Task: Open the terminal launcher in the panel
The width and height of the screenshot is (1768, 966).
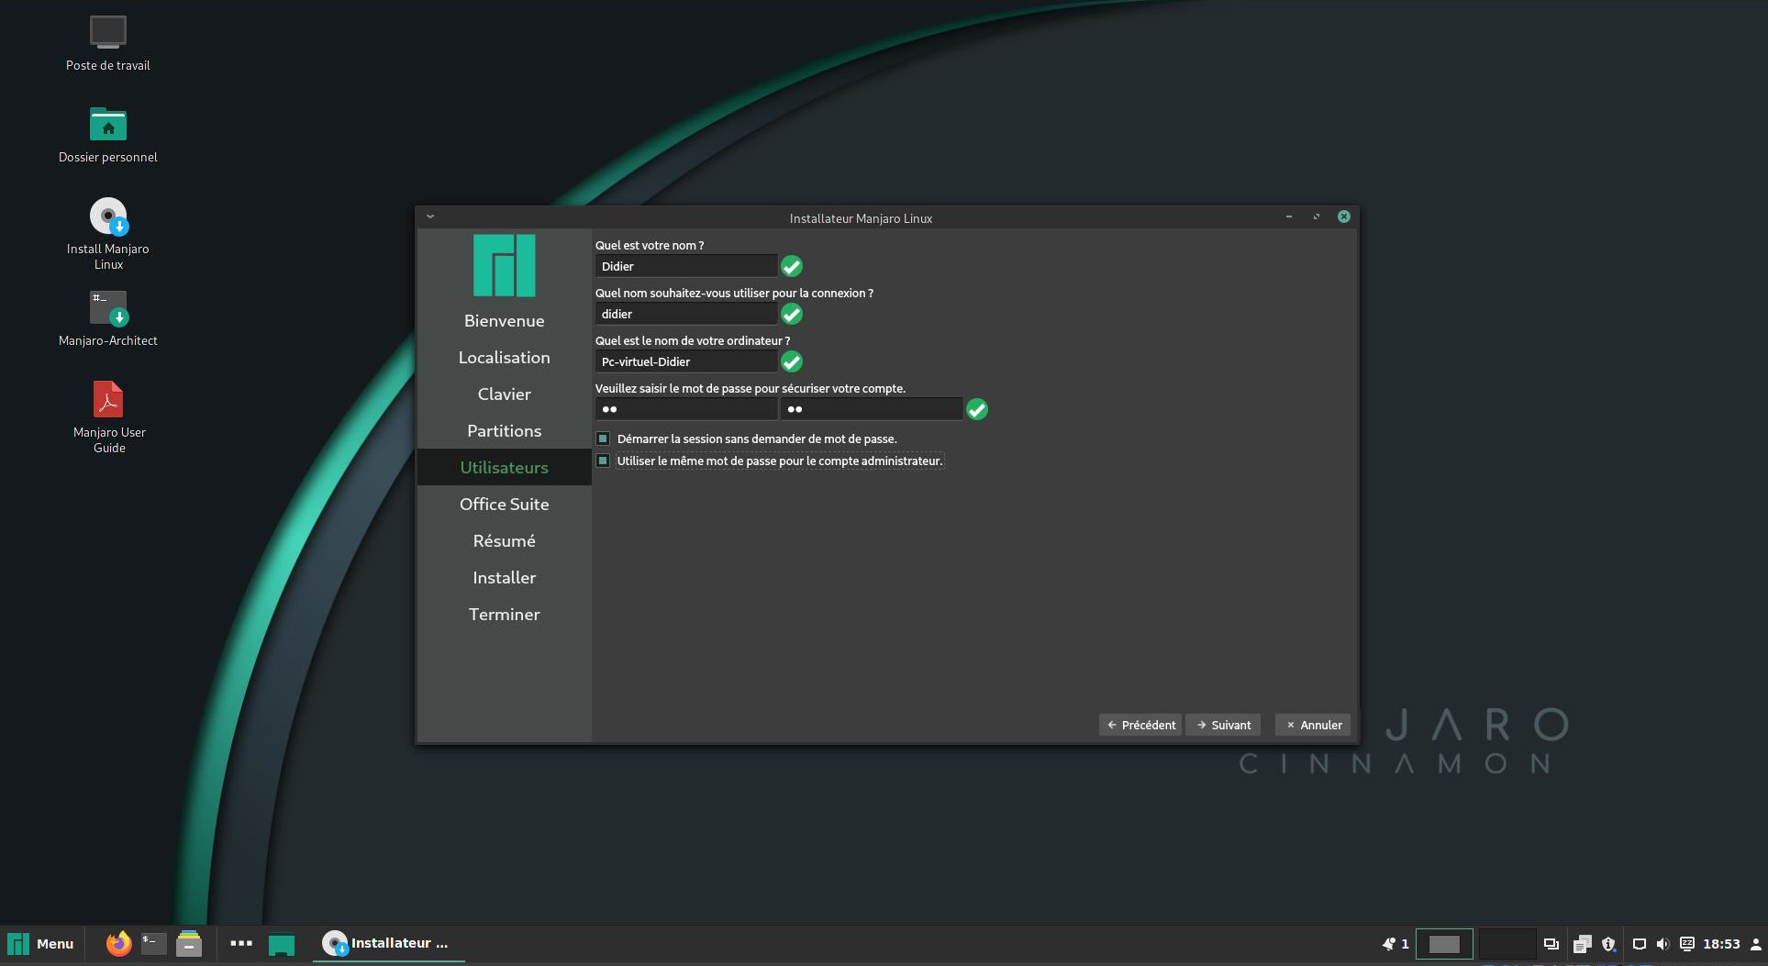Action: pos(153,943)
